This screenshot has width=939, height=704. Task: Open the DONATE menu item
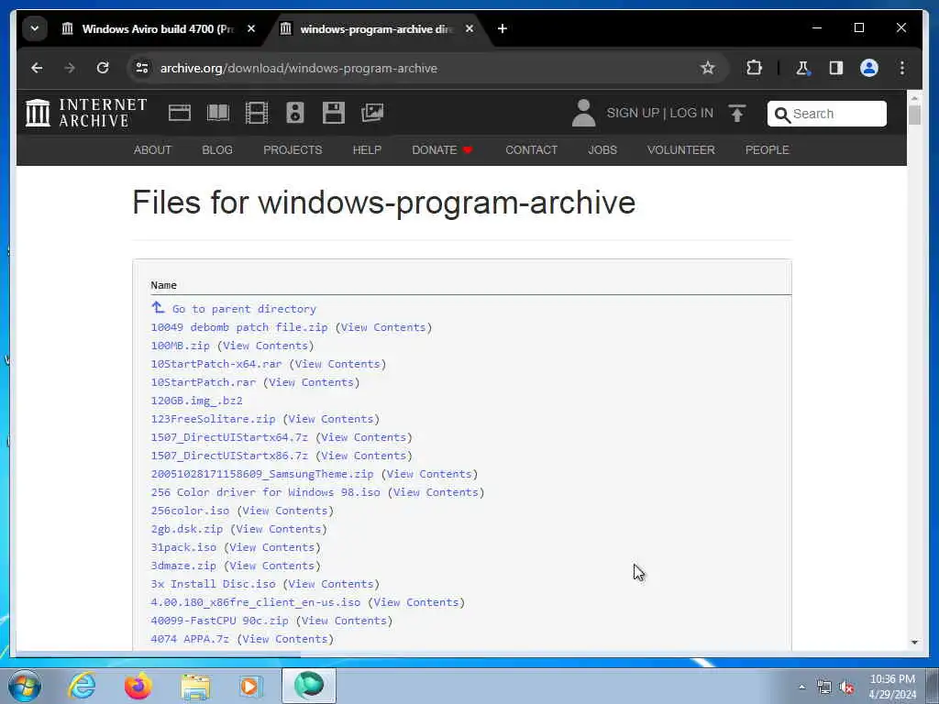pyautogui.click(x=442, y=149)
